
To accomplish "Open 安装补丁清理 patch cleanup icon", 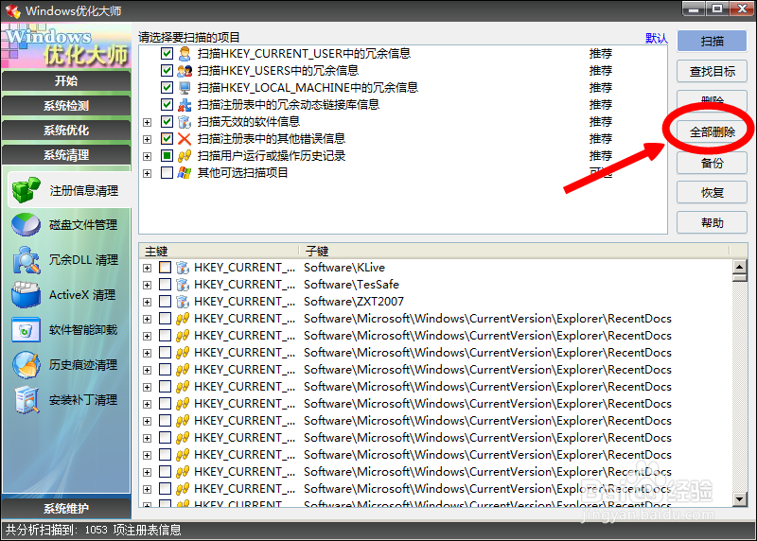I will [26, 400].
